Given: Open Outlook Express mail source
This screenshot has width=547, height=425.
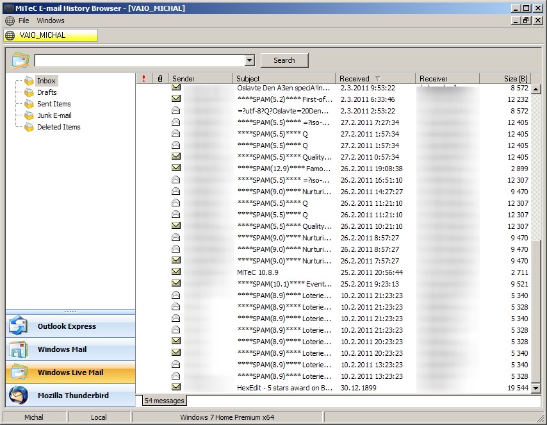Looking at the screenshot, I should 70,326.
